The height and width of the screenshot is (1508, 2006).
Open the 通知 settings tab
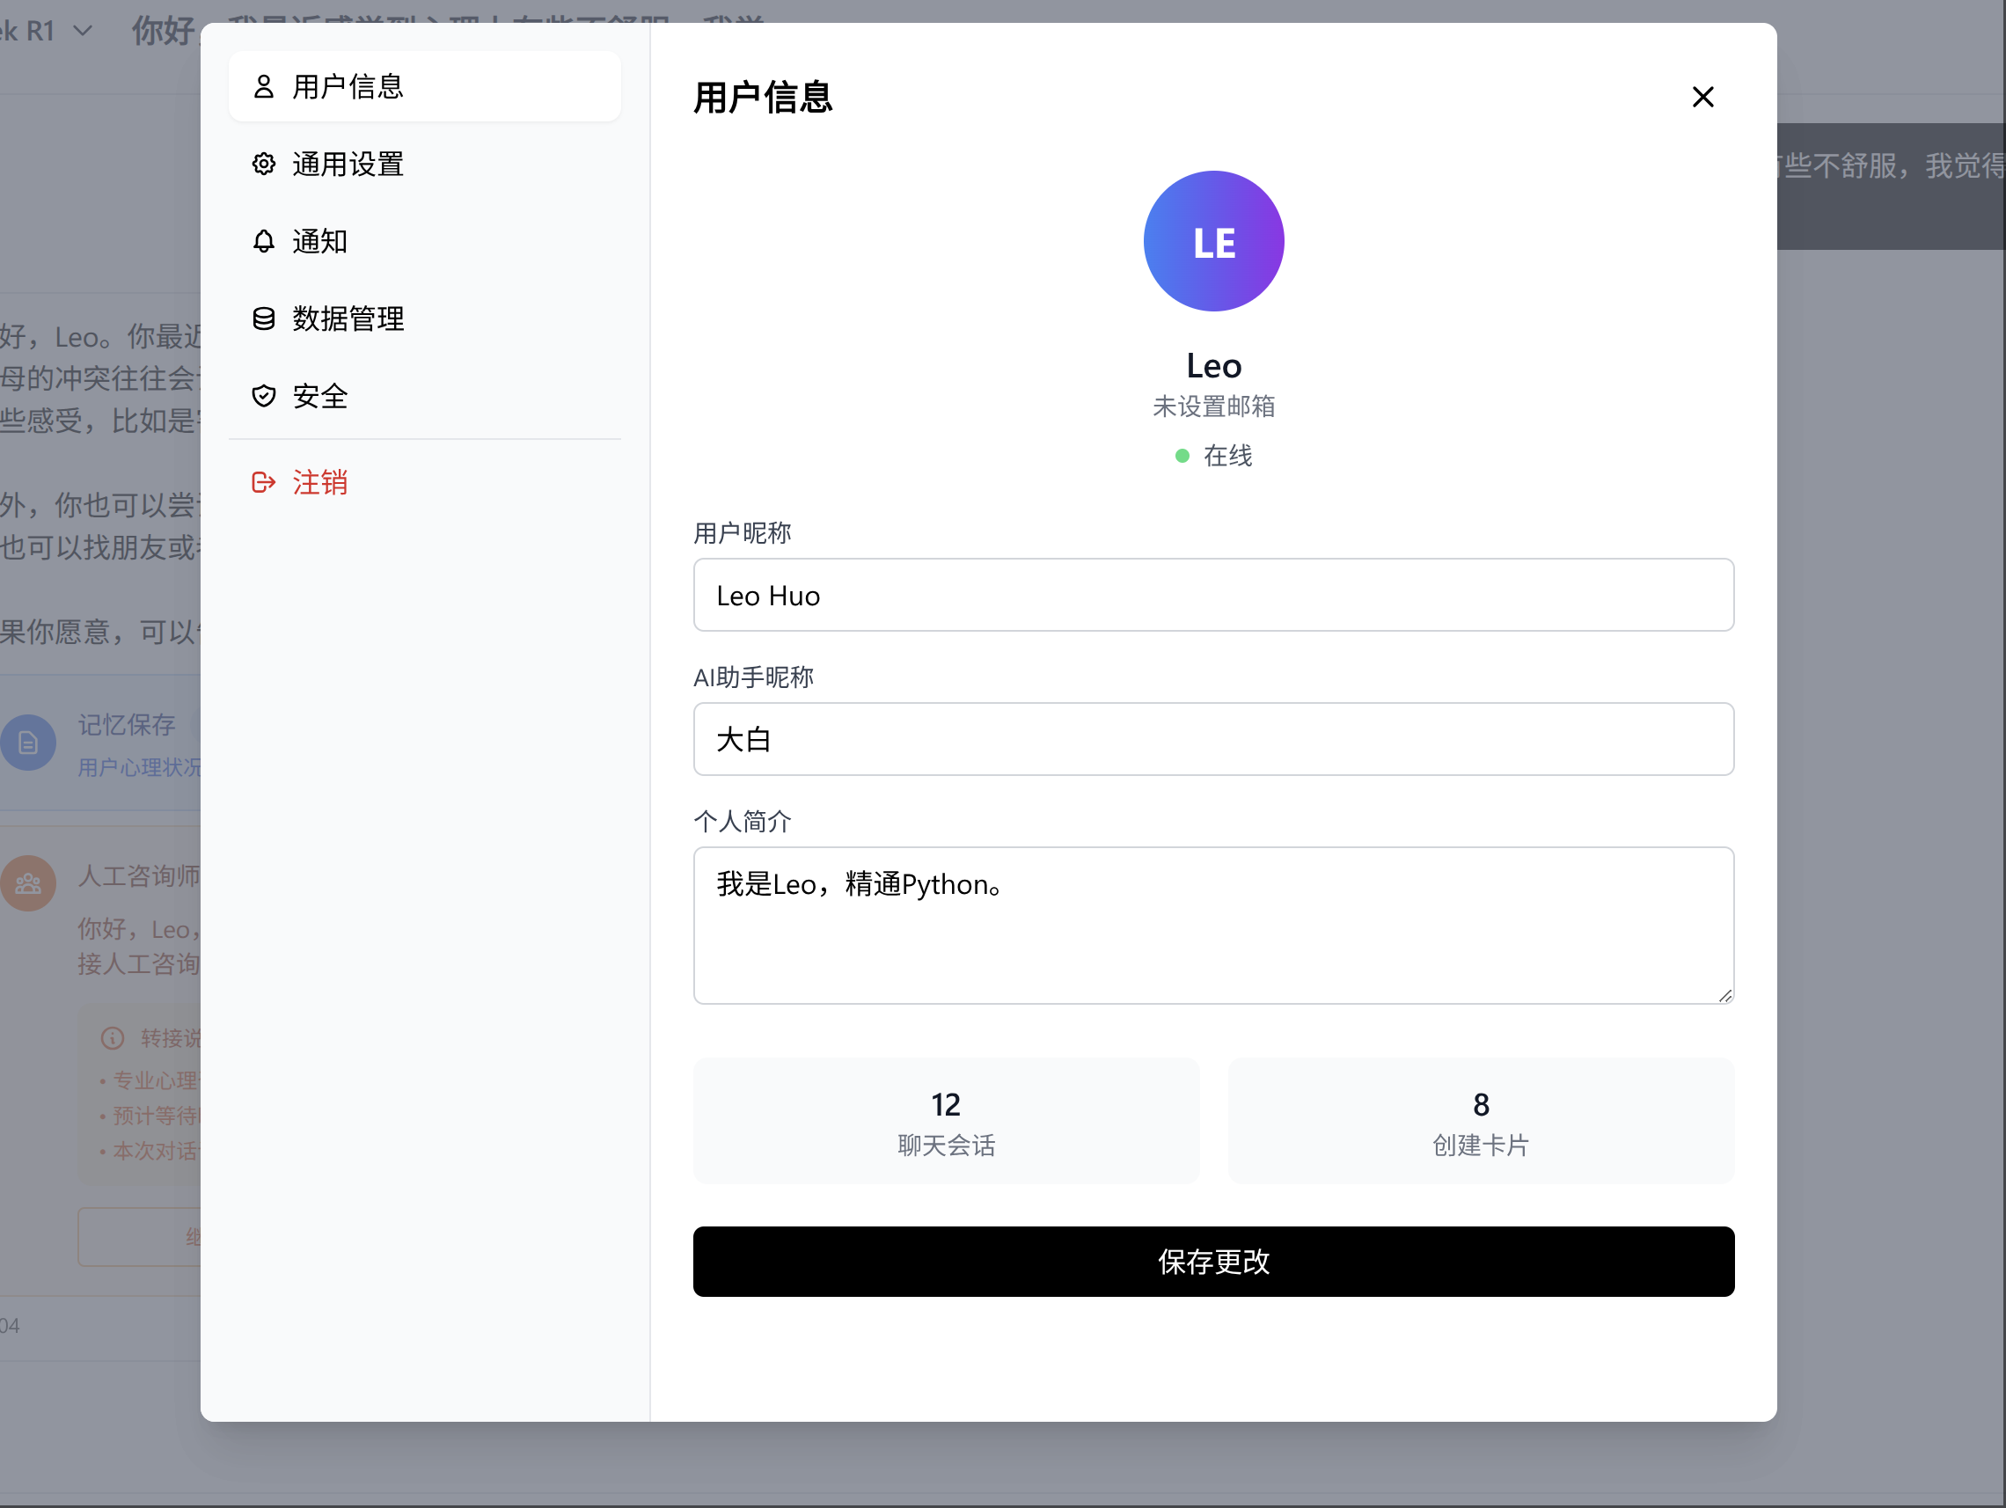tap(320, 241)
